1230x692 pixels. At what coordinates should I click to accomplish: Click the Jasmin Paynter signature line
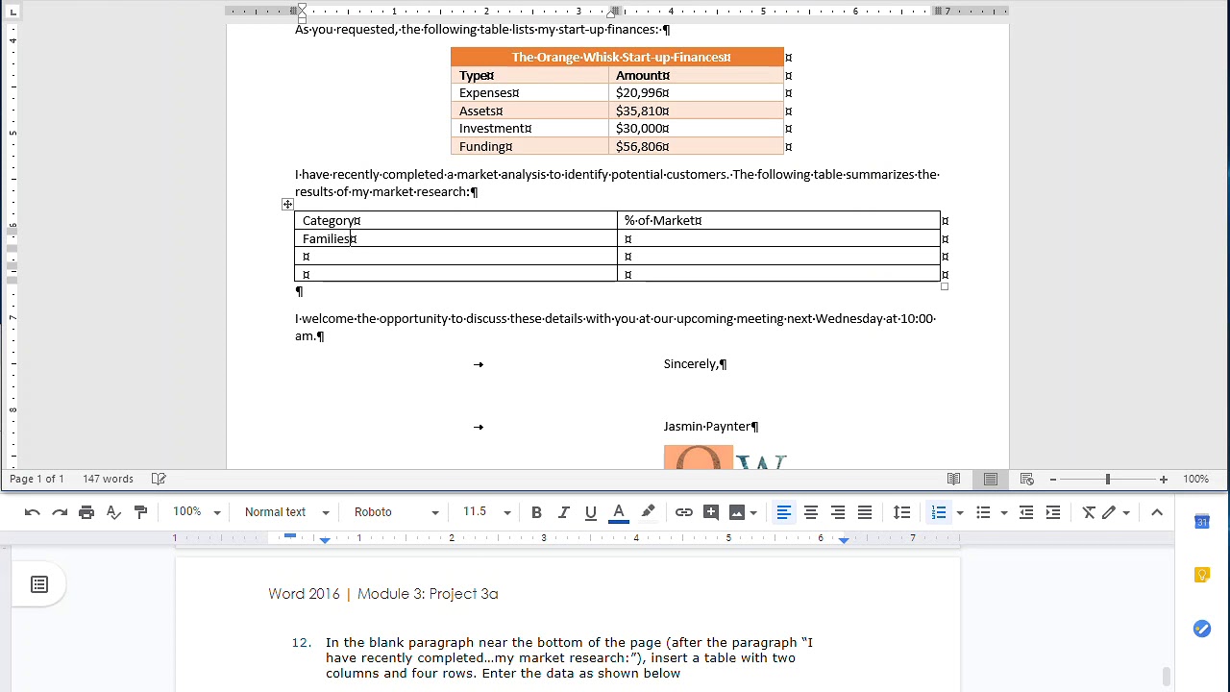pos(711,426)
